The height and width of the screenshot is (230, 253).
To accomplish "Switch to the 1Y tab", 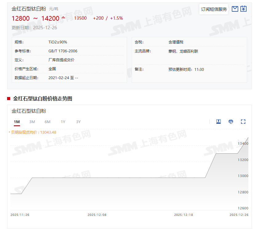I will (x=63, y=122).
